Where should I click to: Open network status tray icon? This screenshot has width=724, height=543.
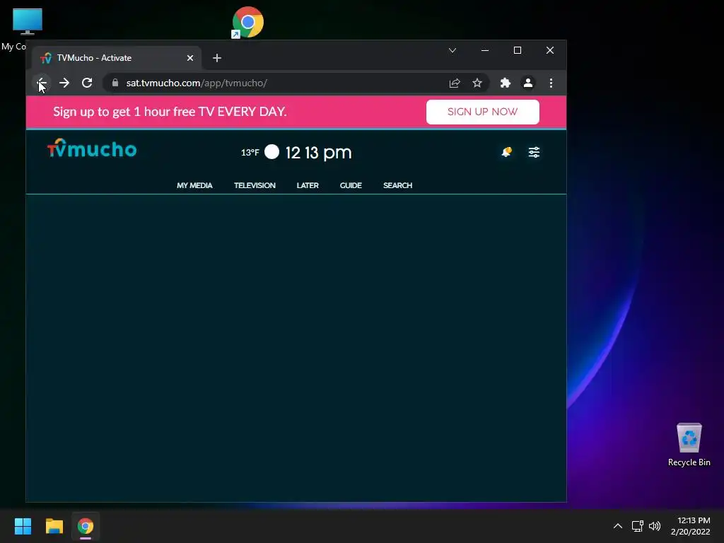638,526
